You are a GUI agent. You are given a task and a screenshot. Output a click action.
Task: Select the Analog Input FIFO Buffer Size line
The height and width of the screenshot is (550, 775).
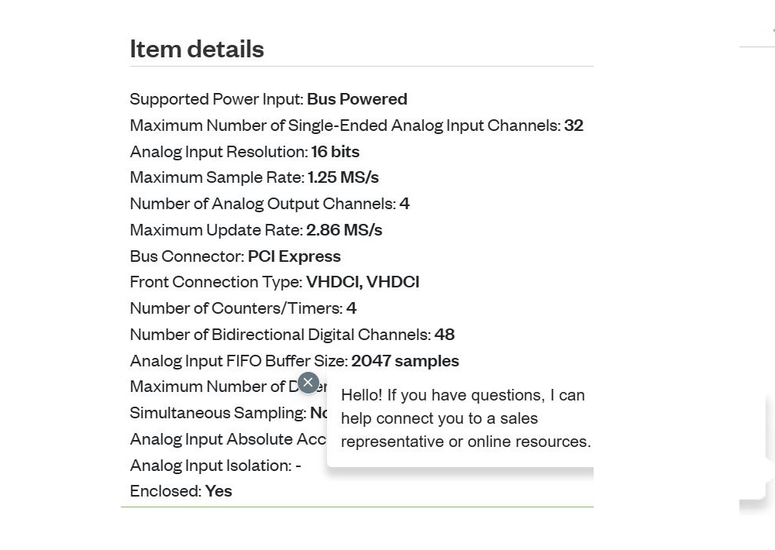pos(294,361)
